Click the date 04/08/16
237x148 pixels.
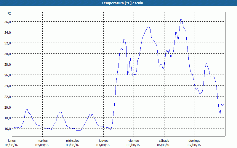(103, 145)
